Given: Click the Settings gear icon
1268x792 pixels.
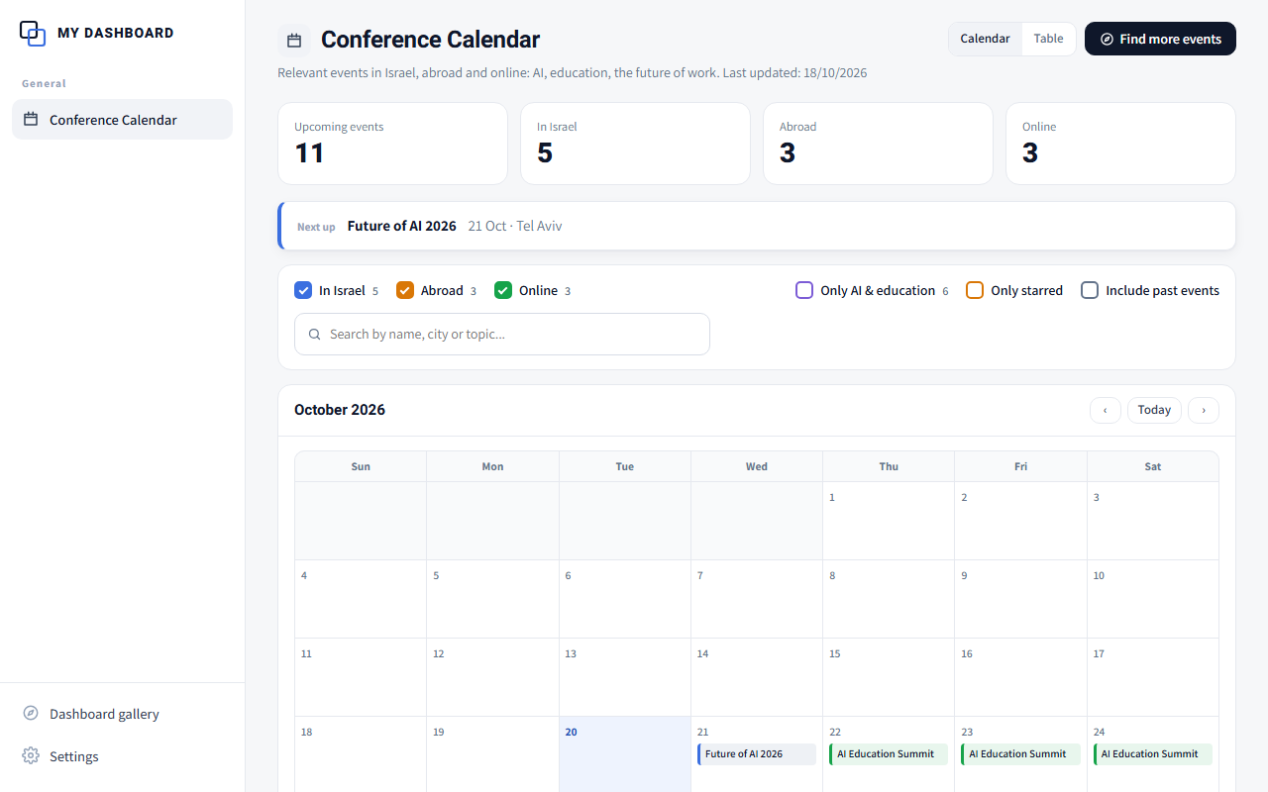Looking at the screenshot, I should (31, 755).
